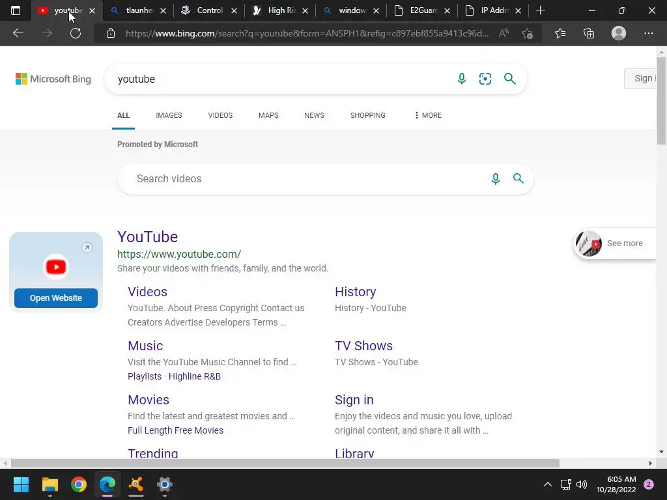Launch Google Chrome from taskbar
The height and width of the screenshot is (500, 667).
79,484
